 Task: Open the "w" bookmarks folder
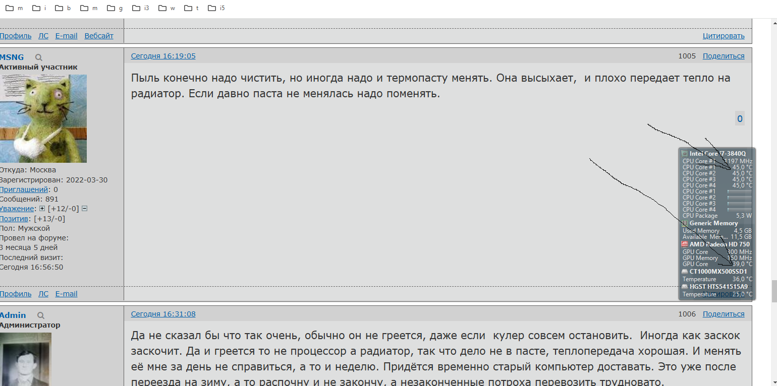(167, 8)
